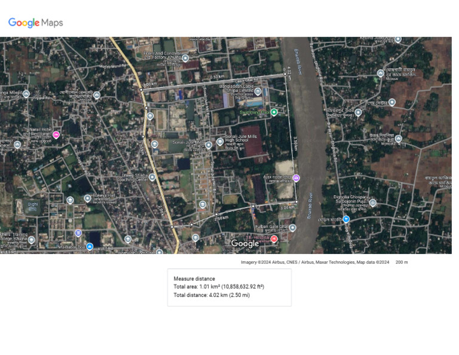
Task: Select the Narail Hotel Restaurant pink marker
Action: 56,135
